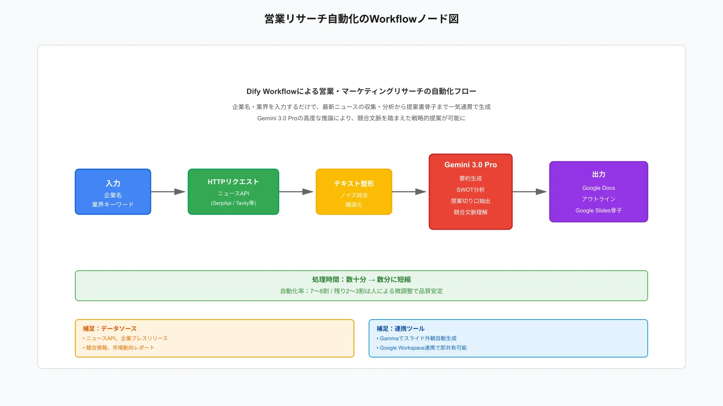
Task: Click アウトライン in the output node
Action: click(599, 199)
